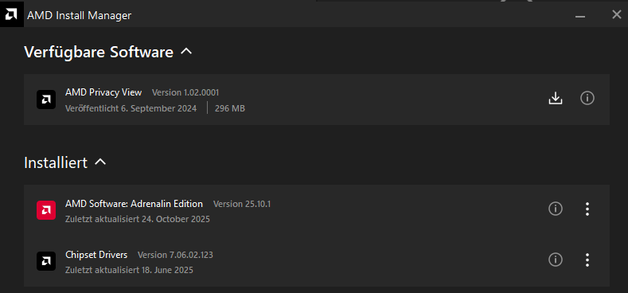Show info for Adrenalin Edition
Image resolution: width=628 pixels, height=293 pixels.
(x=556, y=209)
